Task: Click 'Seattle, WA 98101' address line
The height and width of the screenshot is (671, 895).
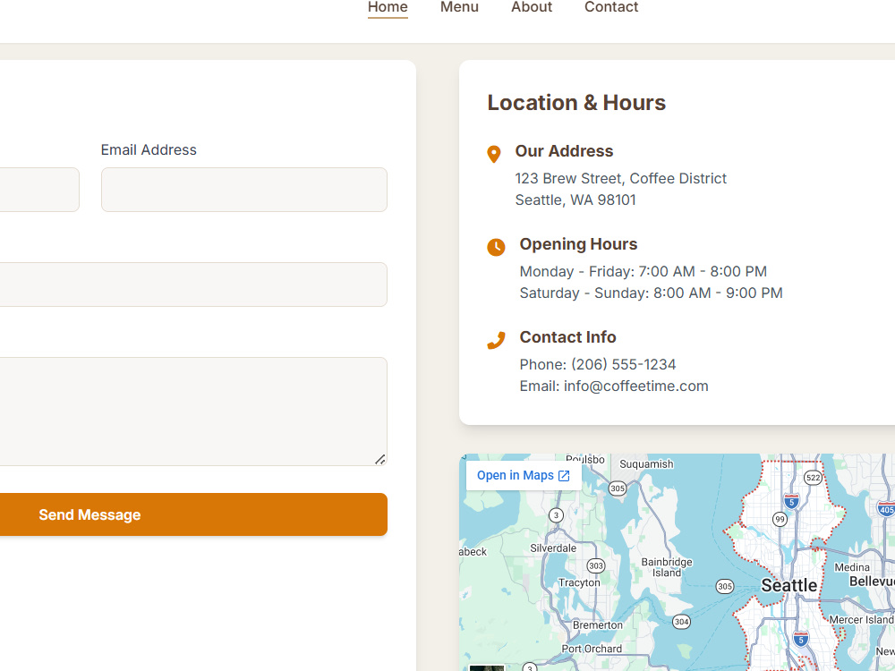Action: tap(575, 200)
